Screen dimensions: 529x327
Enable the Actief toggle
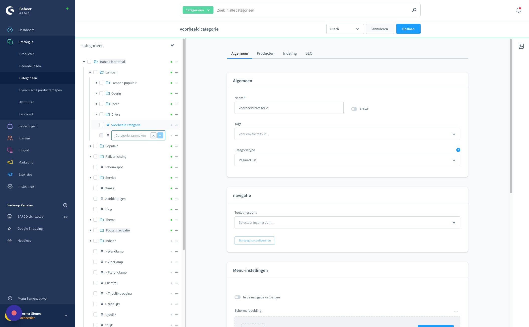354,109
